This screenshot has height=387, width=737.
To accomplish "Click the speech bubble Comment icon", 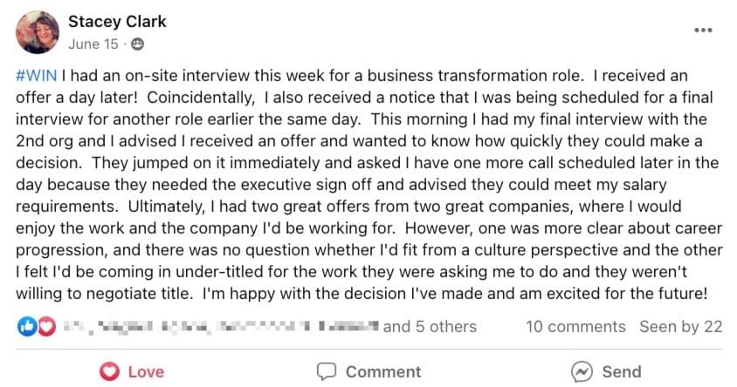I will (327, 371).
